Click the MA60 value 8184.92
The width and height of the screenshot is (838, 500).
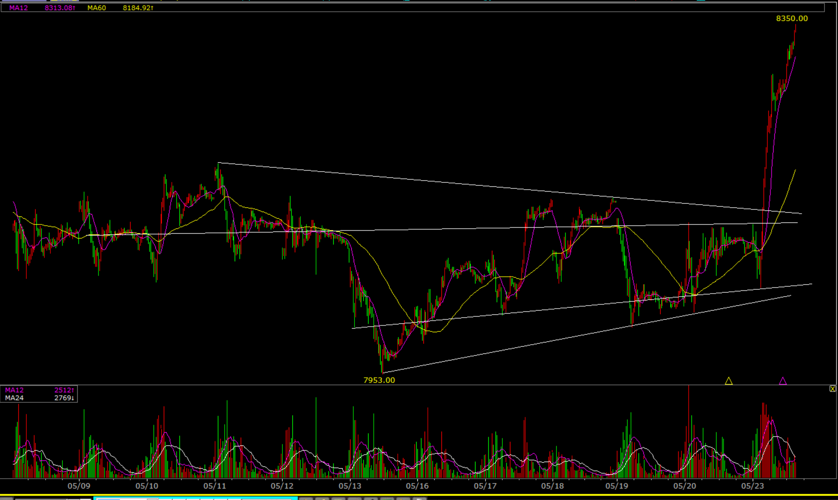click(x=137, y=8)
